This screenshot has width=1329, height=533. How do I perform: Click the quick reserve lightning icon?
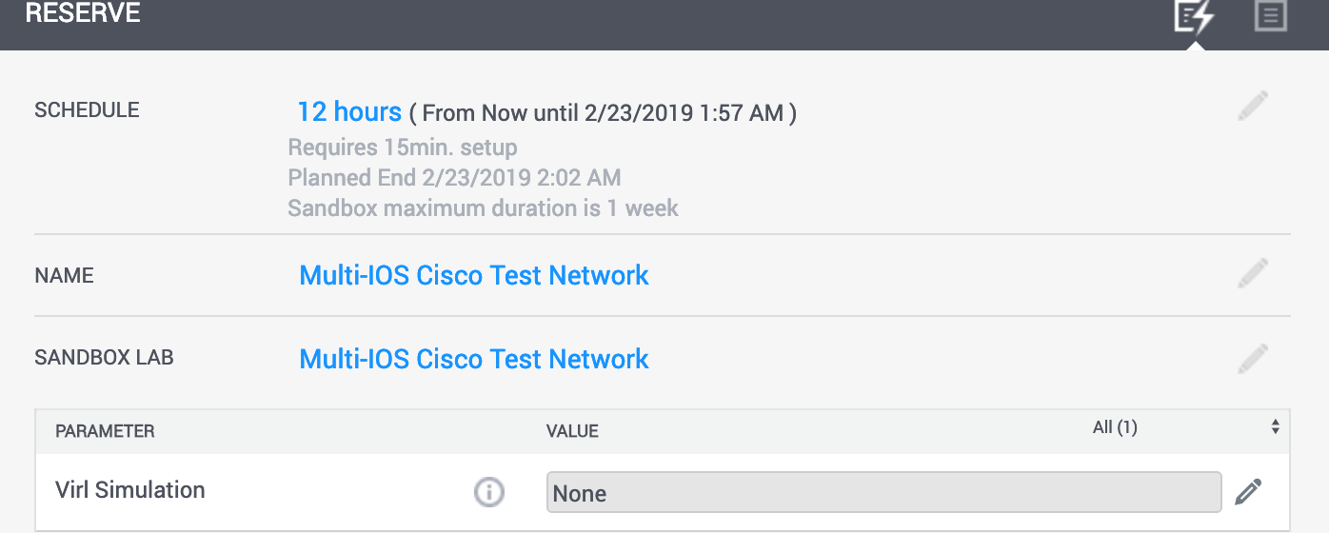click(x=1194, y=16)
